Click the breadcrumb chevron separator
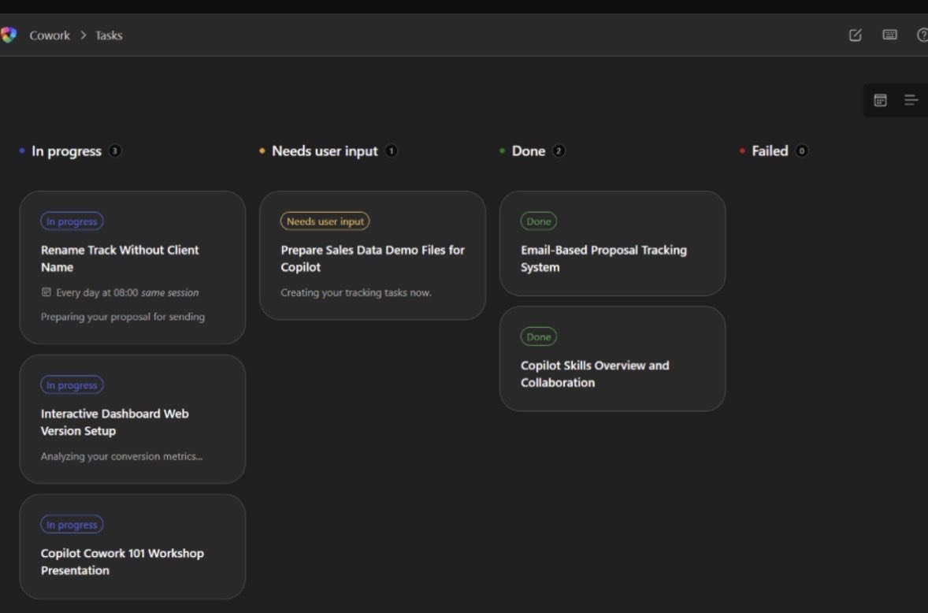 pyautogui.click(x=84, y=35)
